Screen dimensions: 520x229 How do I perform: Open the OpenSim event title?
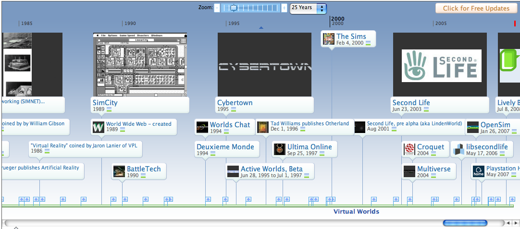[495, 125]
